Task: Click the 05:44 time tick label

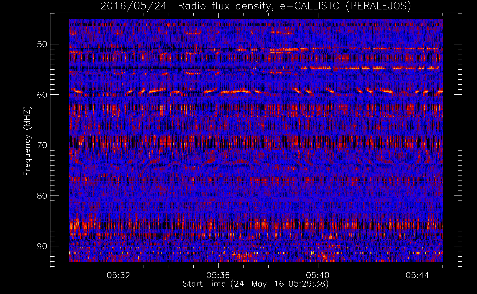Action: click(417, 275)
